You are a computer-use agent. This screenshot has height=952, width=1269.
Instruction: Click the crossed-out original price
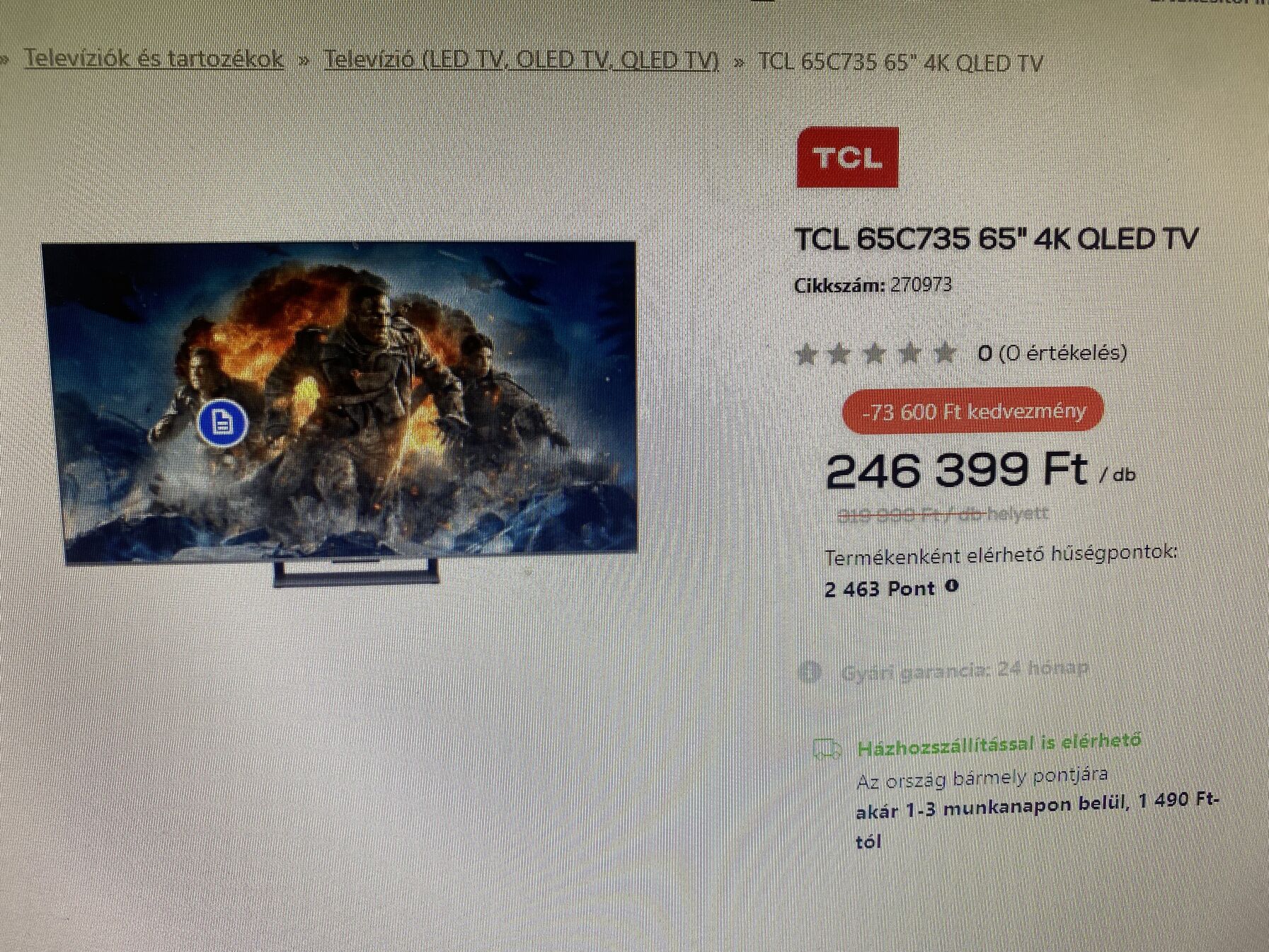(943, 514)
